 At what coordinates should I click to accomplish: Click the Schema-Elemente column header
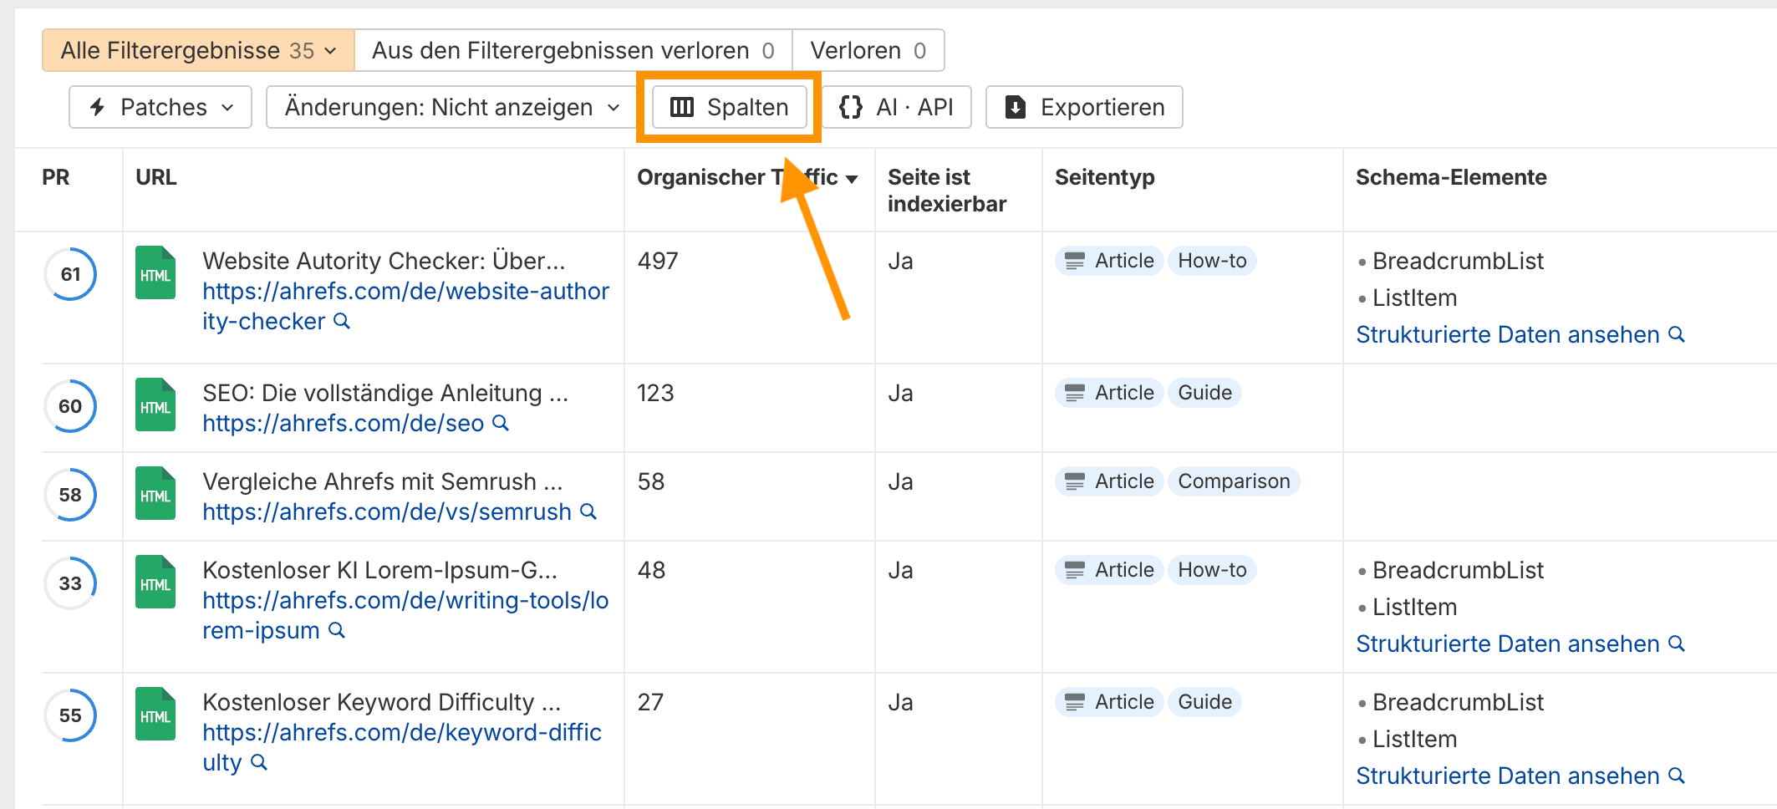tap(1451, 177)
